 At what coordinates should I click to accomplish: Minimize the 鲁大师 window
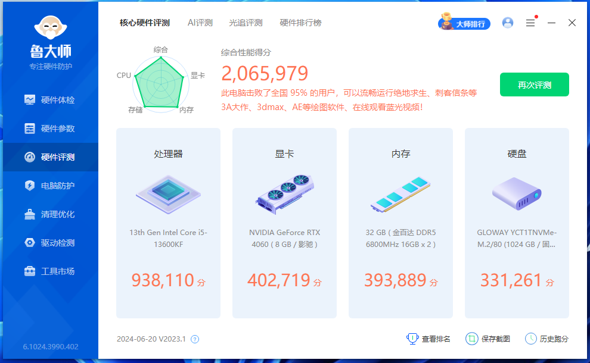551,23
